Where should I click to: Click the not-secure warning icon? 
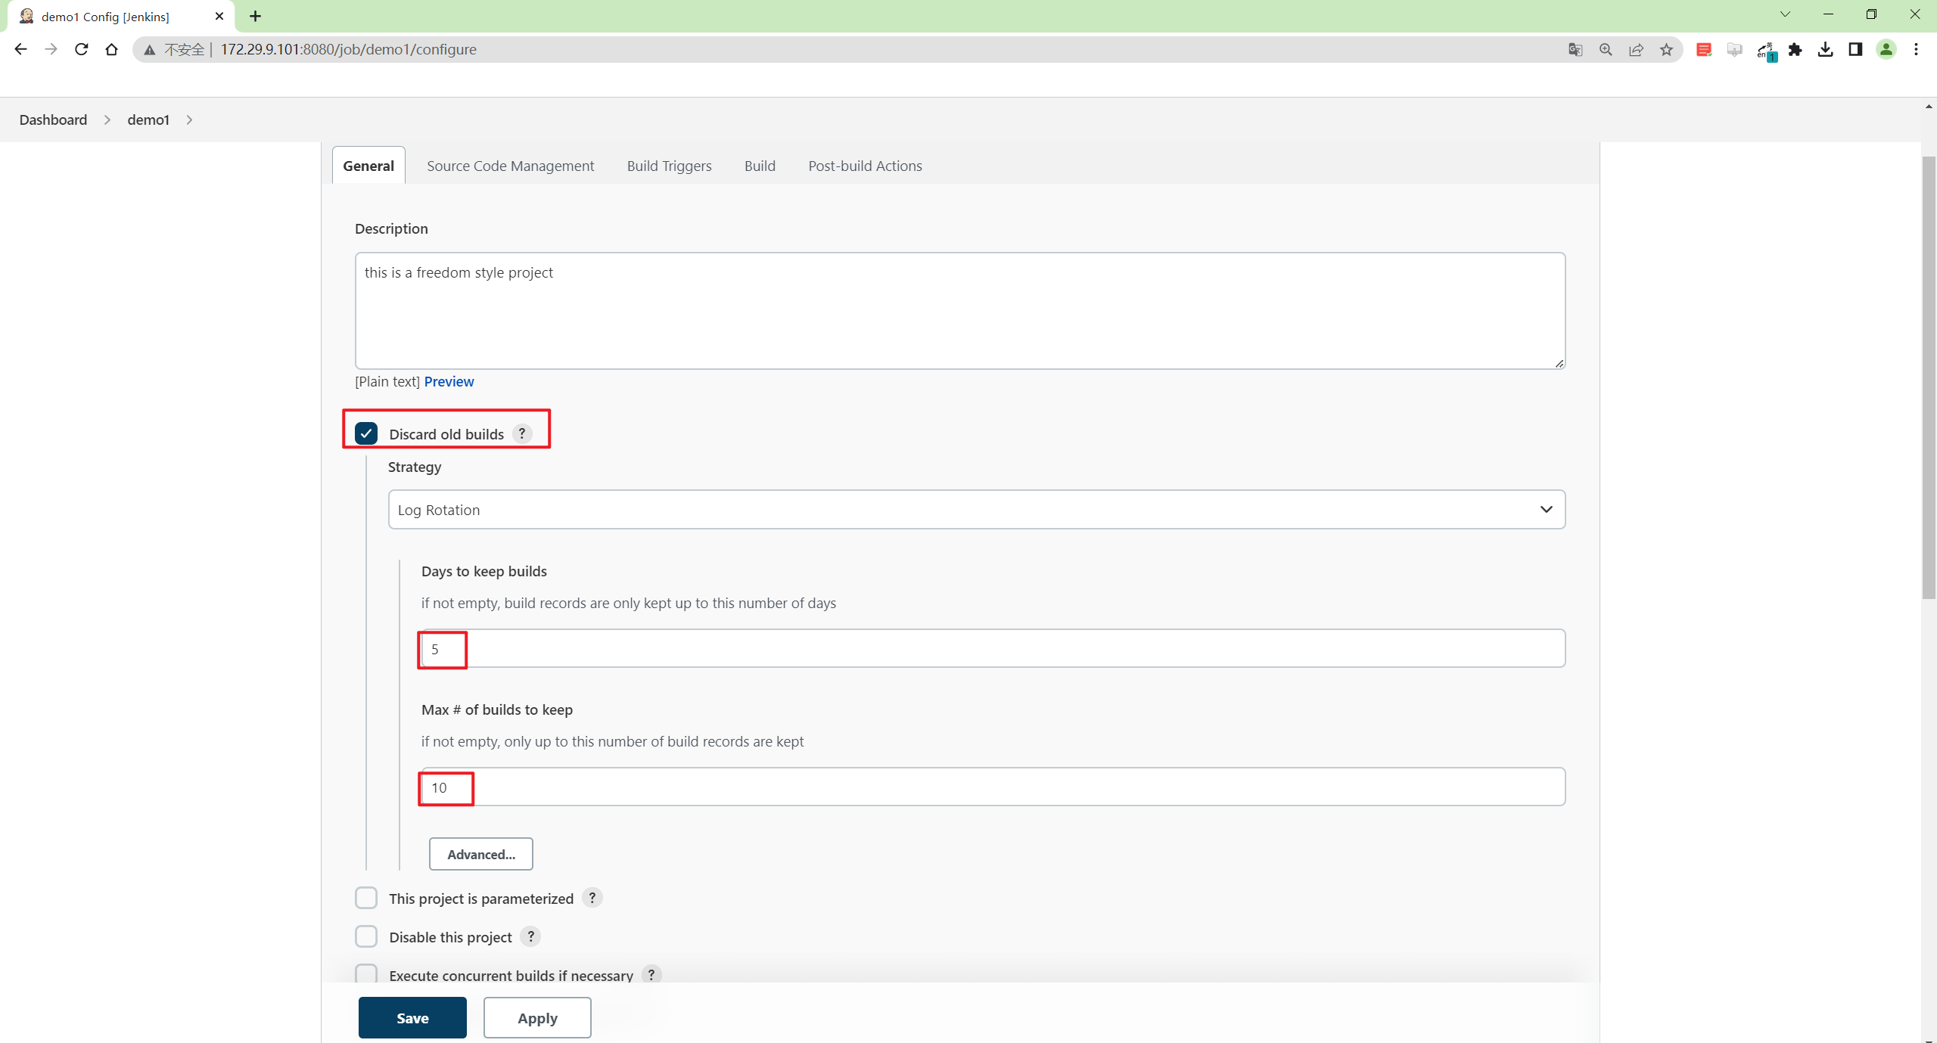point(150,50)
